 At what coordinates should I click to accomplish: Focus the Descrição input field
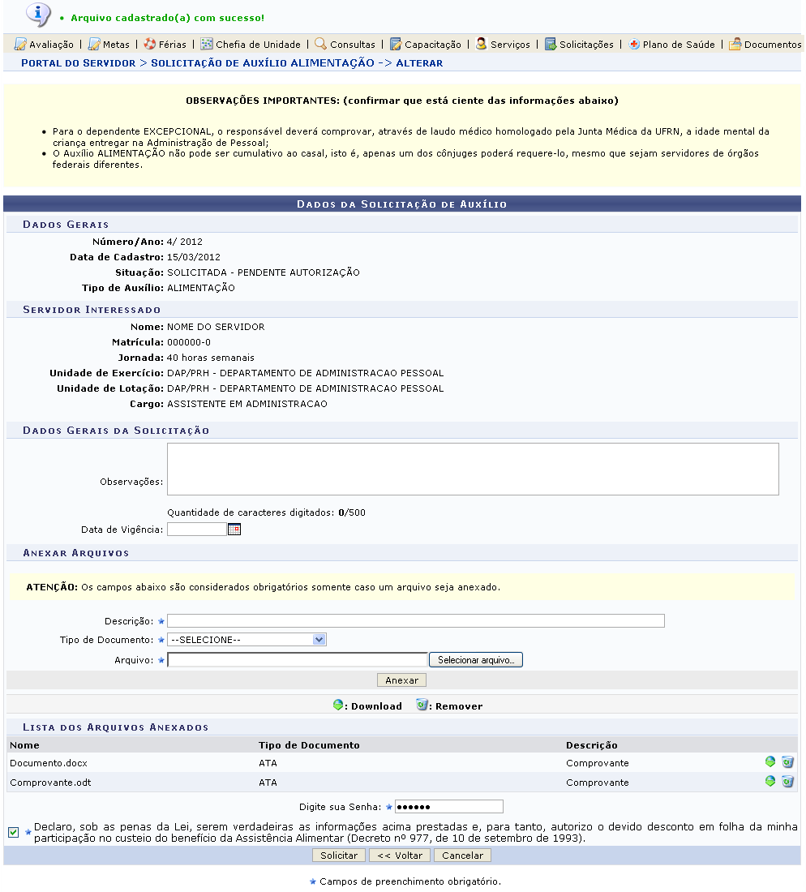[416, 620]
